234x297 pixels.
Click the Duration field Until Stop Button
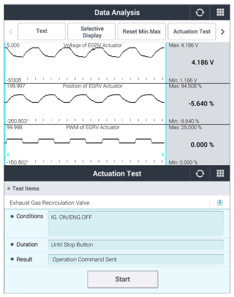(136, 245)
